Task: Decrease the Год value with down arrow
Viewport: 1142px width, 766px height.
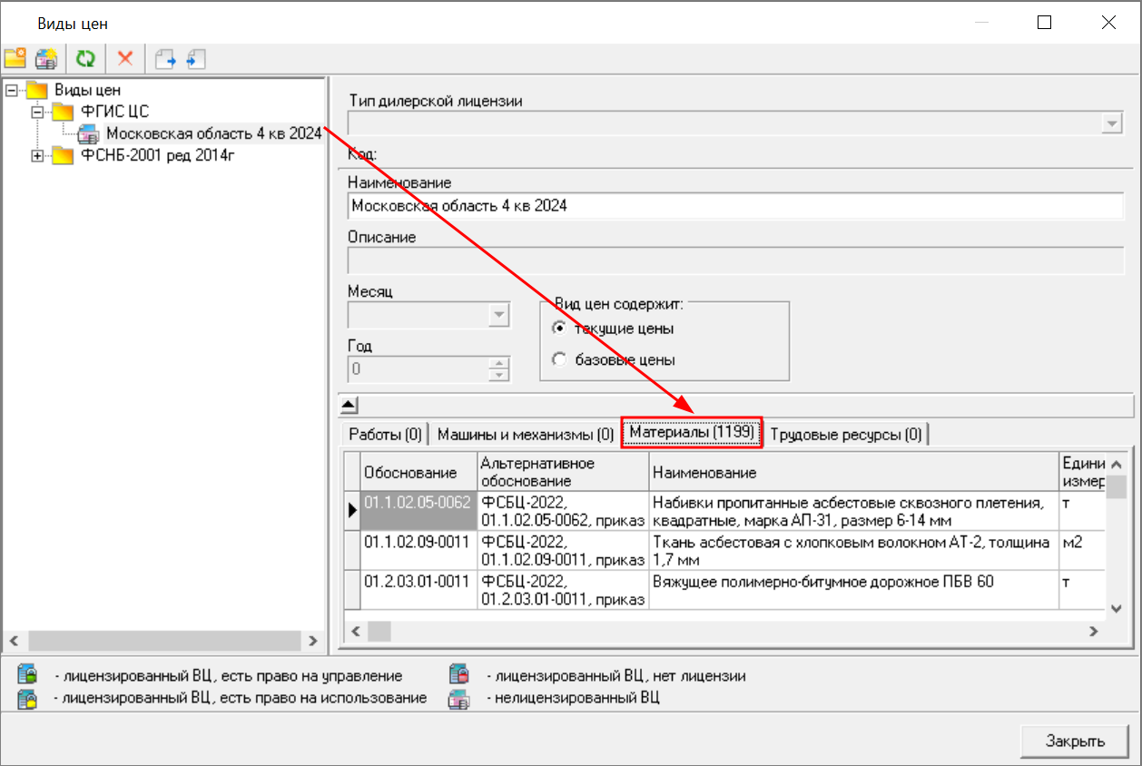Action: pyautogui.click(x=498, y=375)
